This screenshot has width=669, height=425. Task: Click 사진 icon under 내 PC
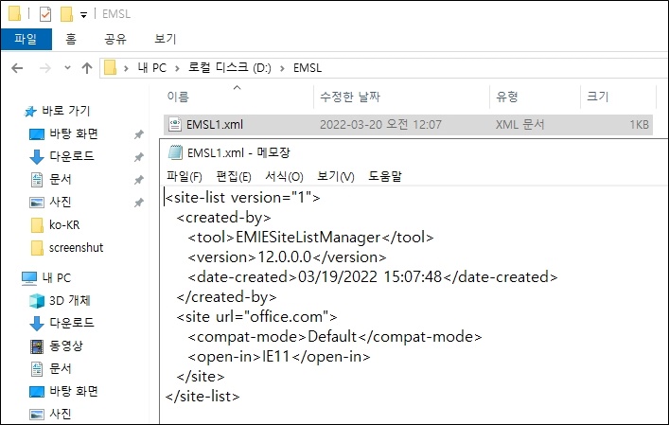(x=37, y=414)
